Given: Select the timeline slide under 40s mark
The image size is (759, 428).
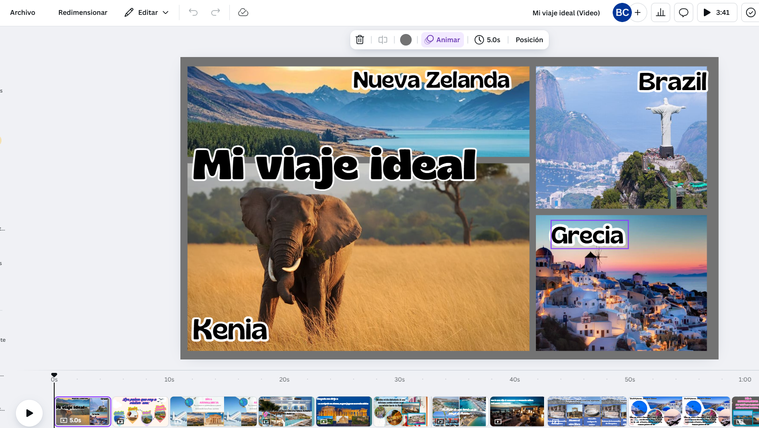Looking at the screenshot, I should point(517,411).
